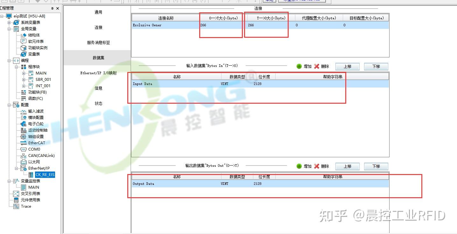Click the 变量监控表 waveform icon
457x234 pixels.
(16, 181)
